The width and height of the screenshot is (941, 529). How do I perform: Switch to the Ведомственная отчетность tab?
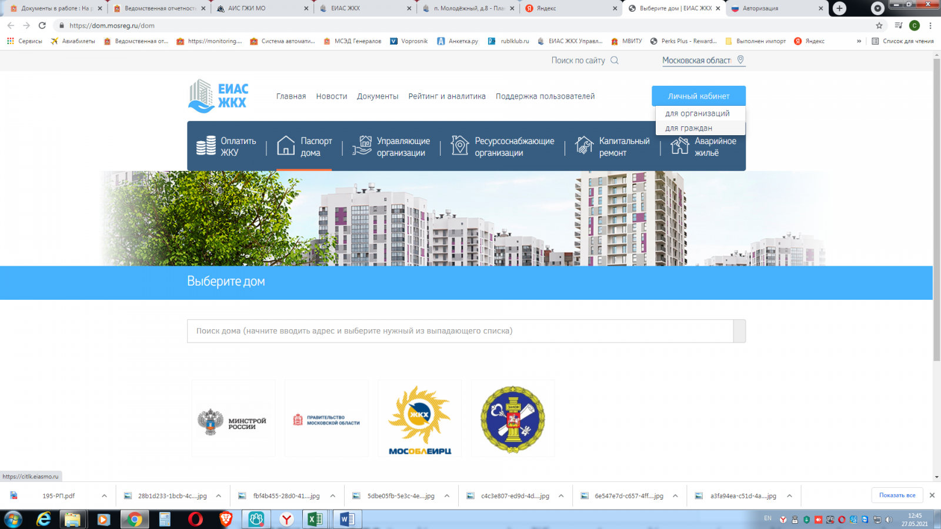coord(159,8)
